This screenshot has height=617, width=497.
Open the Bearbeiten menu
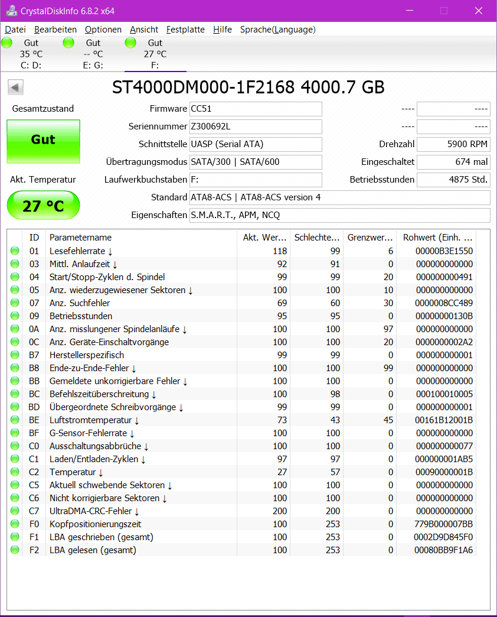click(55, 30)
